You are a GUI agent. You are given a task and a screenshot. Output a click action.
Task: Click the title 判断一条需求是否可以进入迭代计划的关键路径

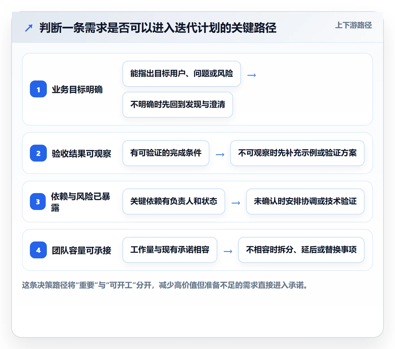(x=158, y=28)
